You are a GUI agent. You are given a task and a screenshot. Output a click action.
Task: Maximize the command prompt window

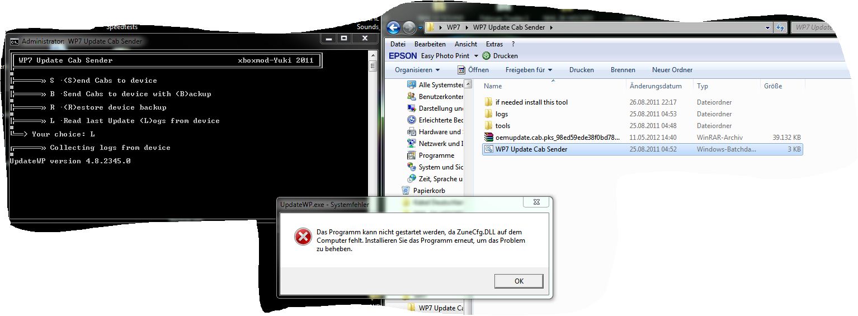[x=345, y=39]
